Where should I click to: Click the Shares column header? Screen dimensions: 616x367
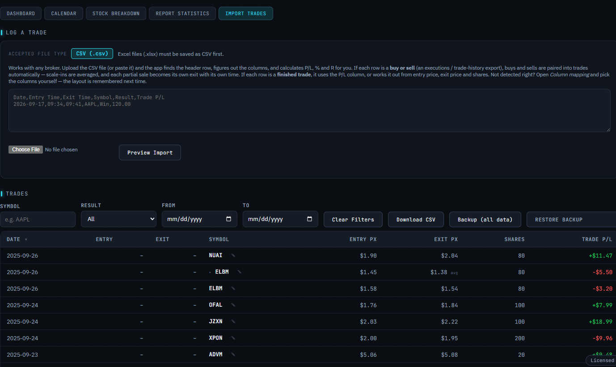coord(515,239)
